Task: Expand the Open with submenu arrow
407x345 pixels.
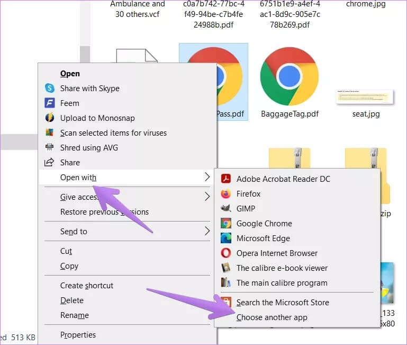Action: click(x=207, y=177)
